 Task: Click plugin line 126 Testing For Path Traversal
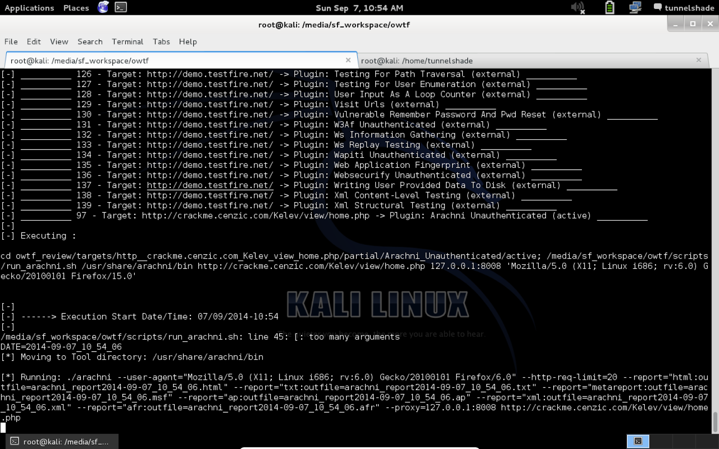pyautogui.click(x=288, y=74)
